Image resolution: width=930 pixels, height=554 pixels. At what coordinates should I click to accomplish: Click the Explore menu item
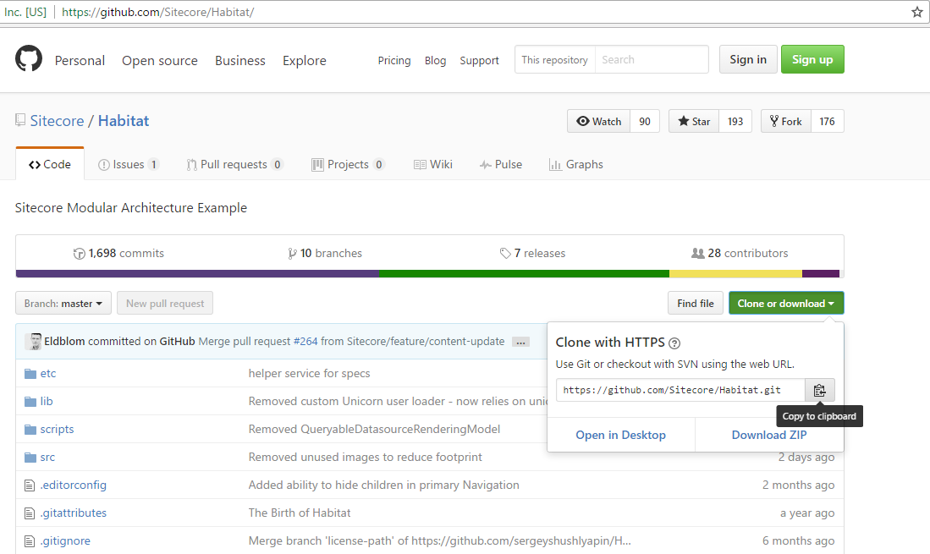click(304, 60)
